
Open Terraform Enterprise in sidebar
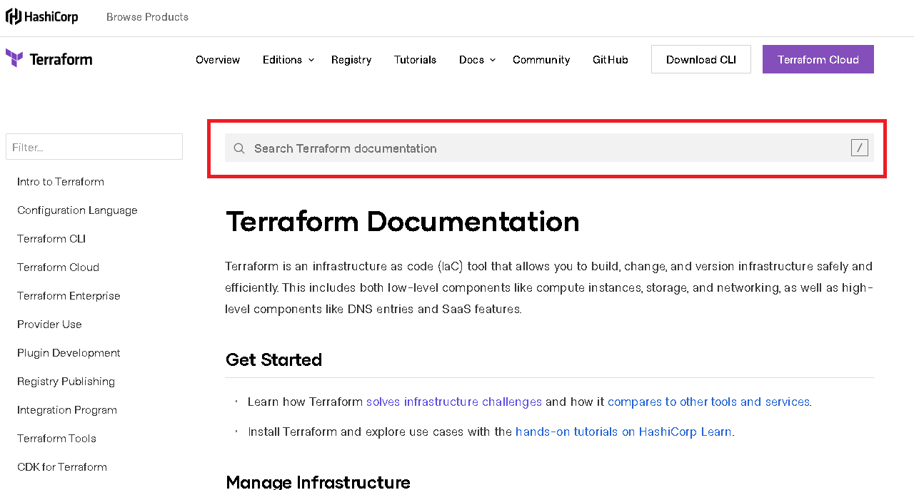point(69,296)
